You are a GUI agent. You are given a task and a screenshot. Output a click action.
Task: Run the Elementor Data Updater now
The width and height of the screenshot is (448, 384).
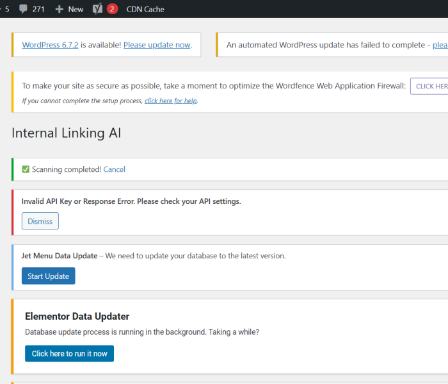(x=69, y=353)
